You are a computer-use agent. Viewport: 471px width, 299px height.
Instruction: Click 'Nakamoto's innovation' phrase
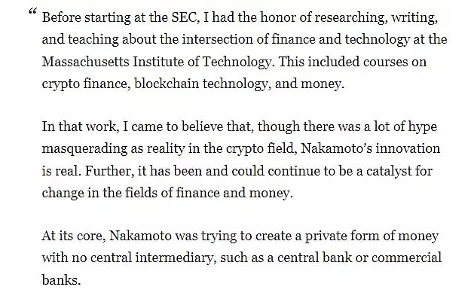tap(370, 148)
